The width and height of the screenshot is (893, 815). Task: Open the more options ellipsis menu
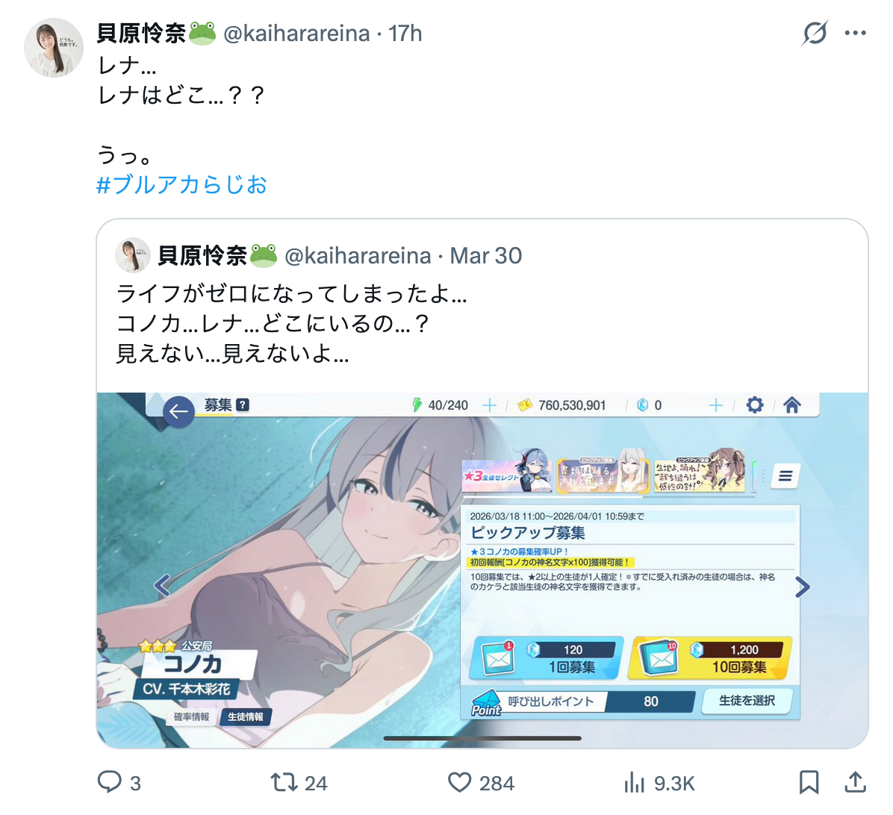[856, 33]
